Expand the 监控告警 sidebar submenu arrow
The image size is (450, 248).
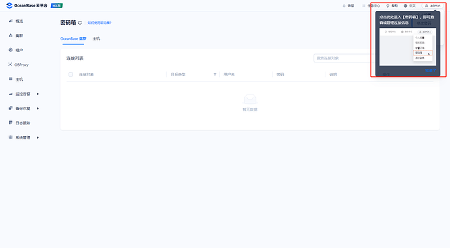coord(38,94)
